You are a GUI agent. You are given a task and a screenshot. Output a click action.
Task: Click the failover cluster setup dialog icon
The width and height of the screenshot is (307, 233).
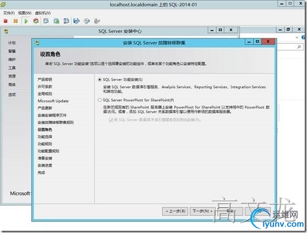coord(37,43)
